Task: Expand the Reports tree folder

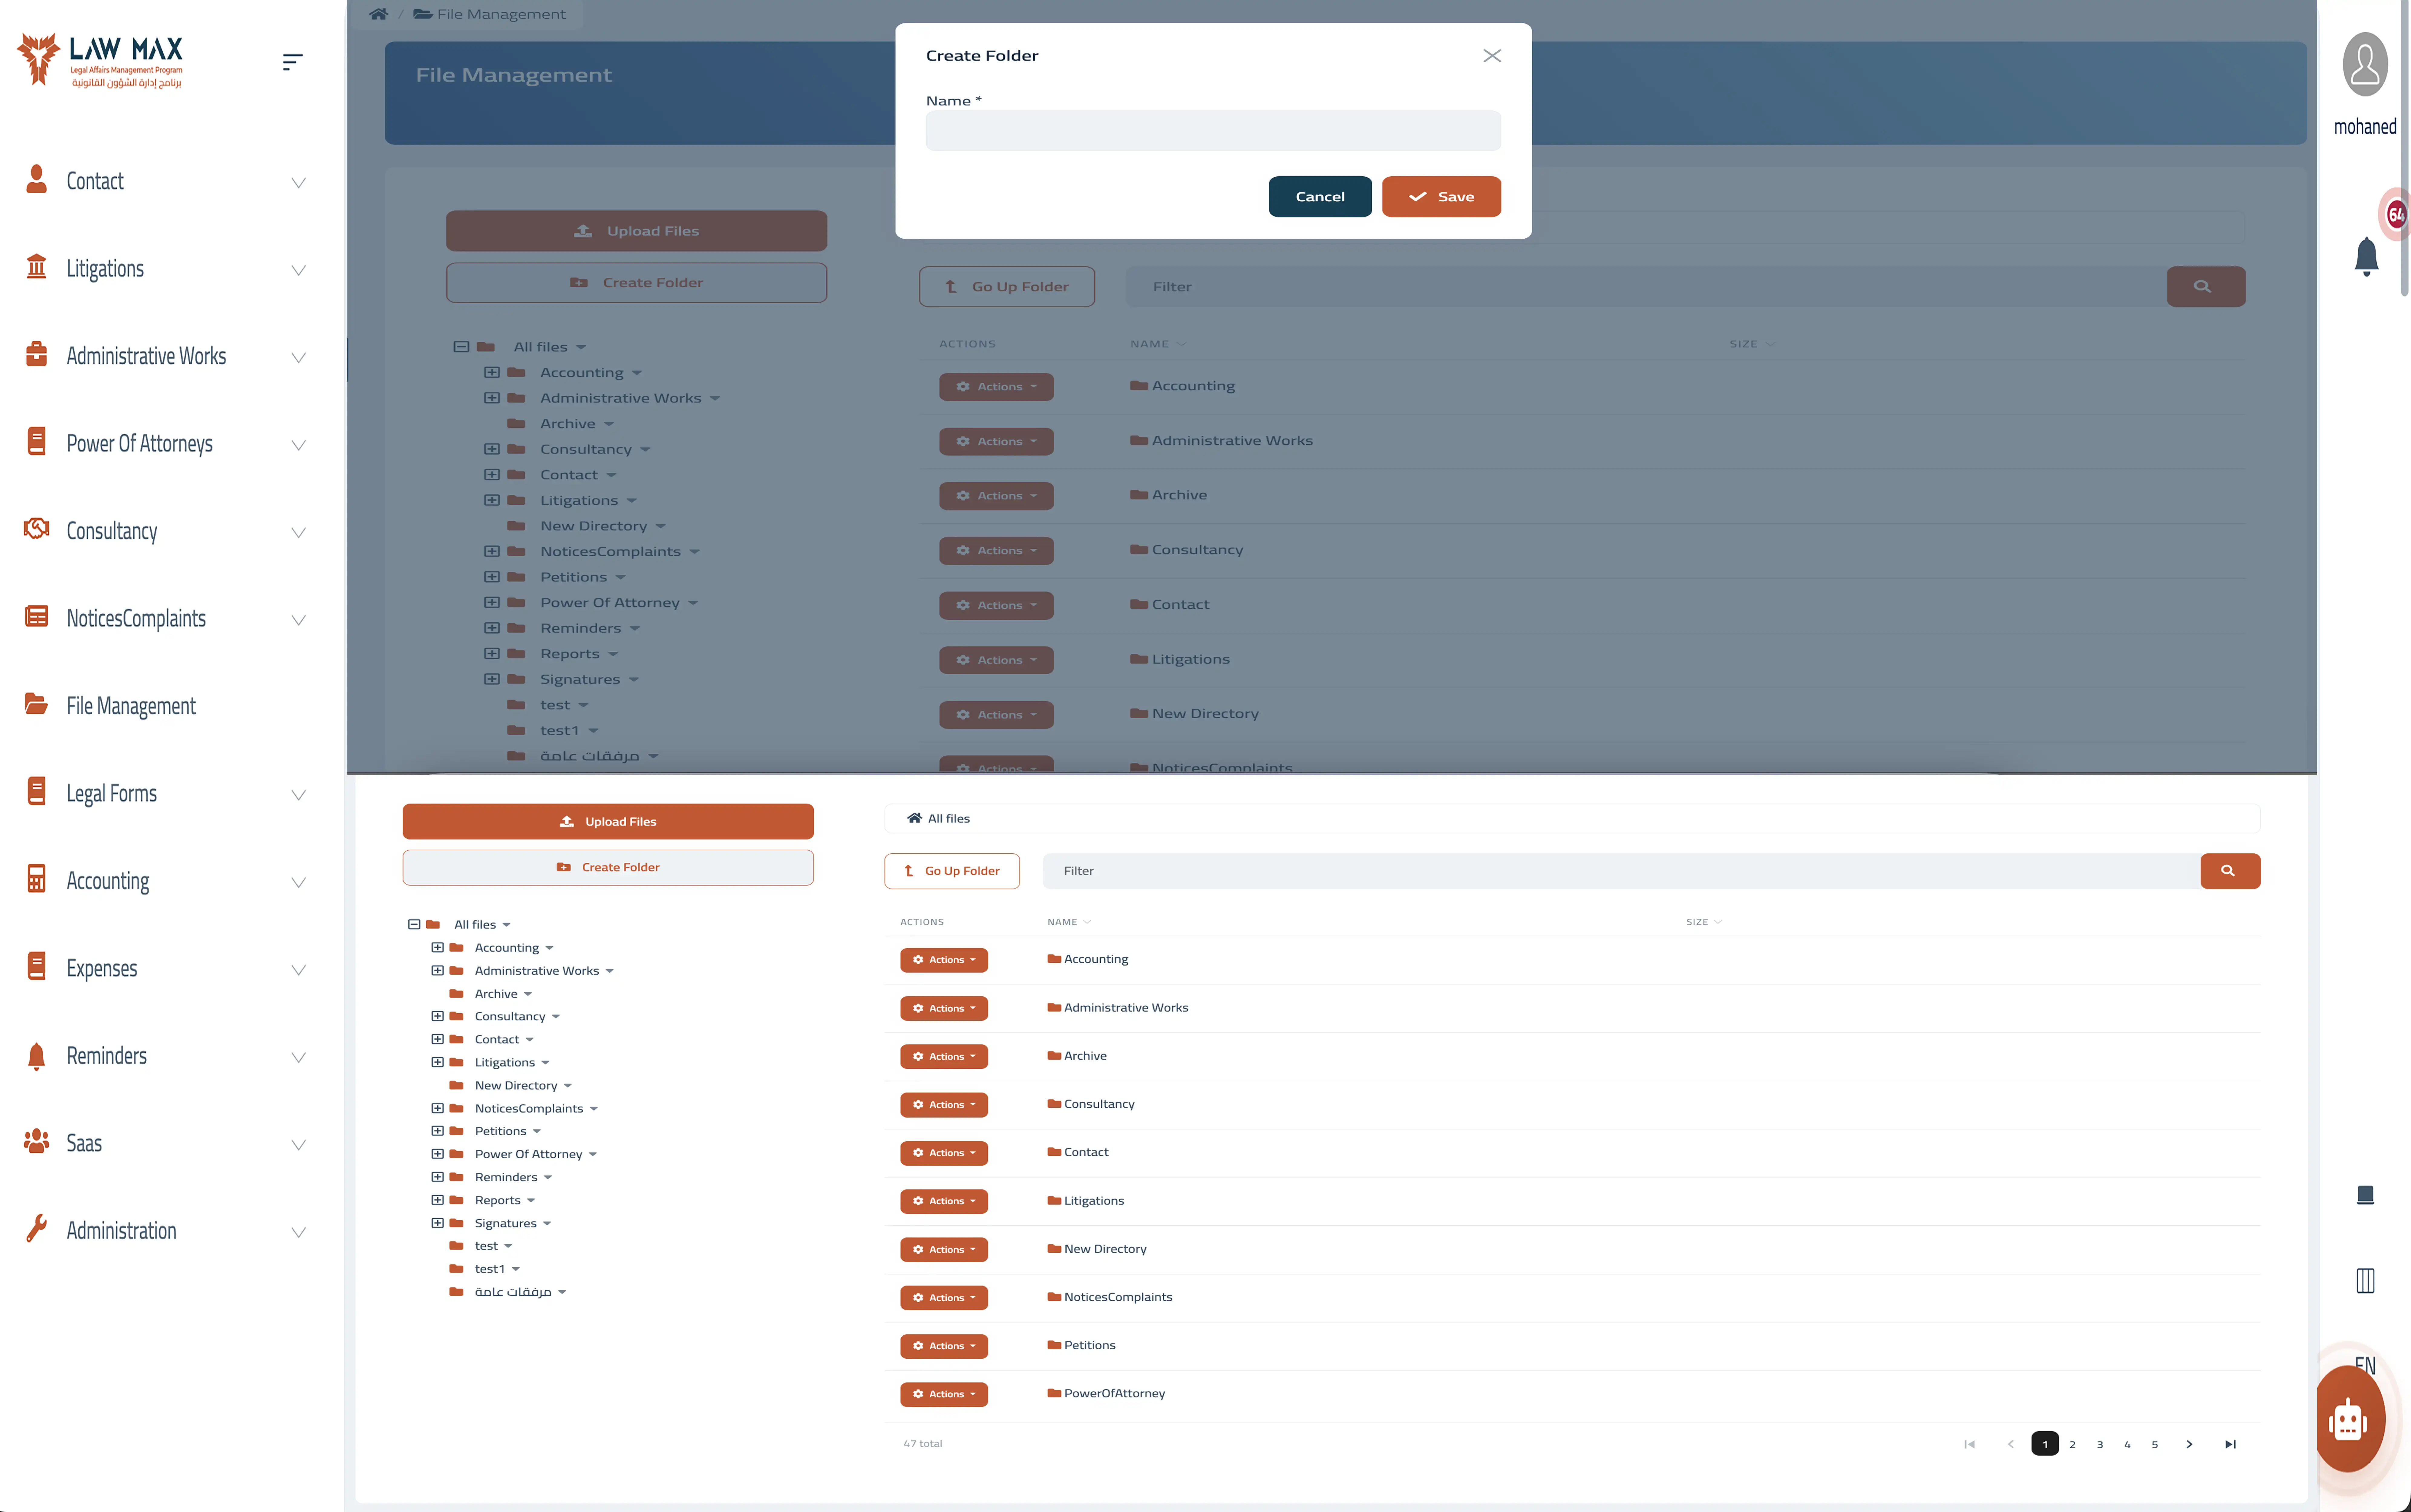Action: pyautogui.click(x=437, y=1200)
